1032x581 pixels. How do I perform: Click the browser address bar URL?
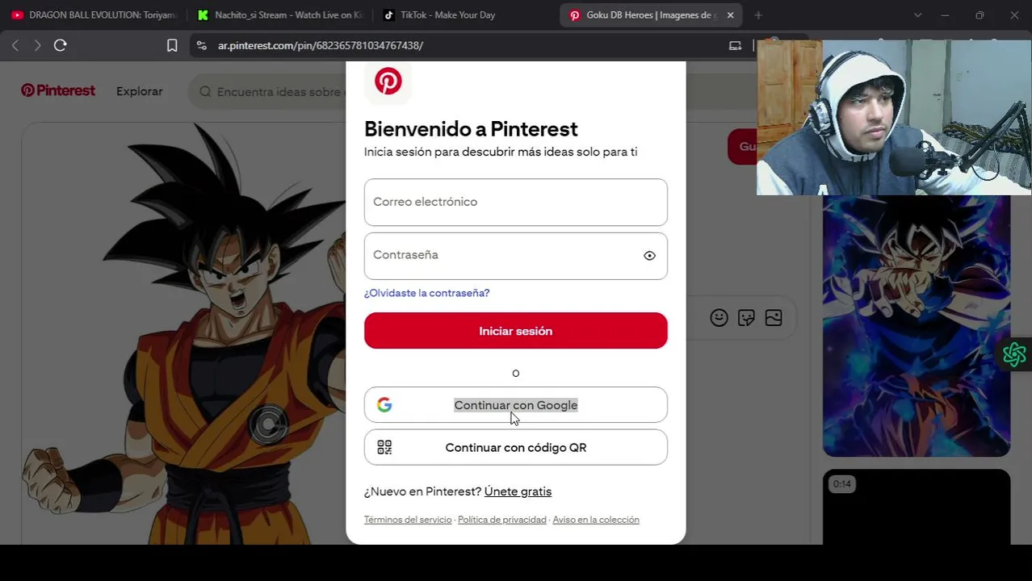point(320,45)
